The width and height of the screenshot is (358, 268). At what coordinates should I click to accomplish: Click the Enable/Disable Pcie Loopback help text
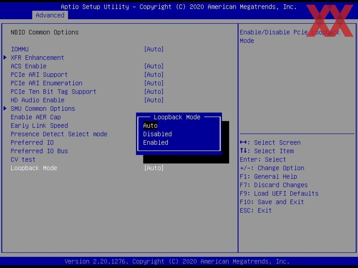[290, 36]
